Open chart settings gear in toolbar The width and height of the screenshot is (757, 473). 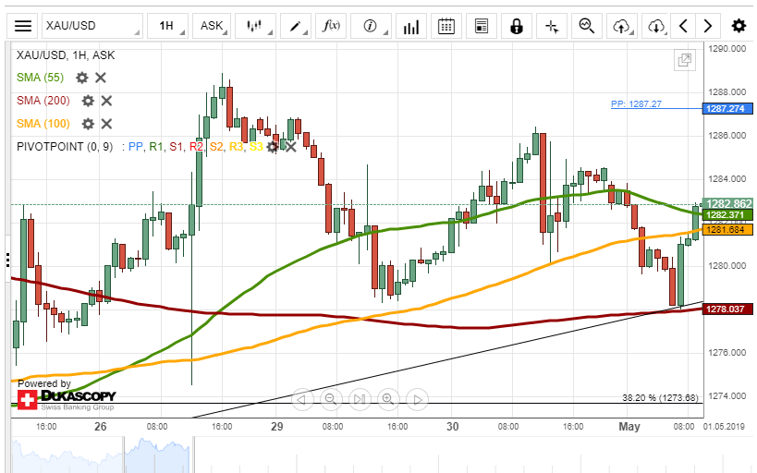pos(739,26)
